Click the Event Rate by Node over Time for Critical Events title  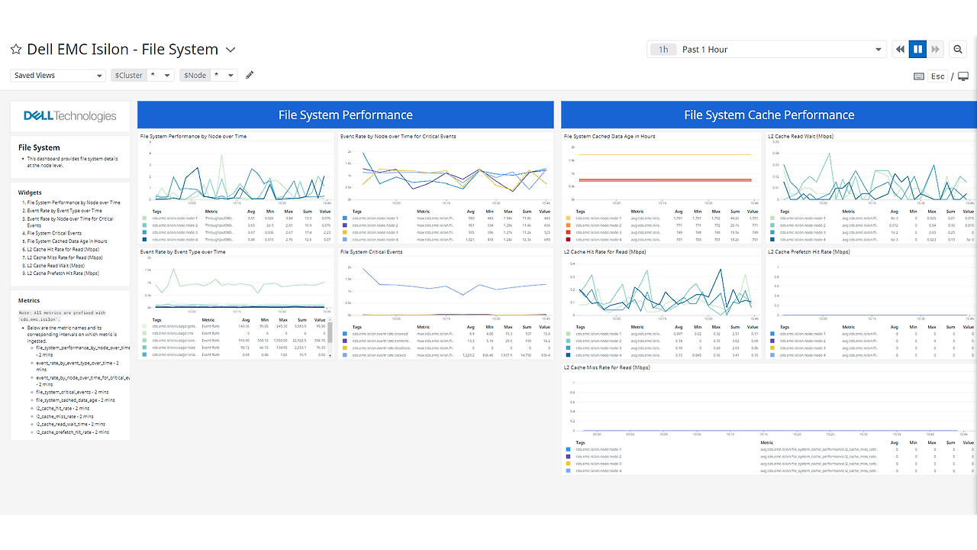point(398,136)
